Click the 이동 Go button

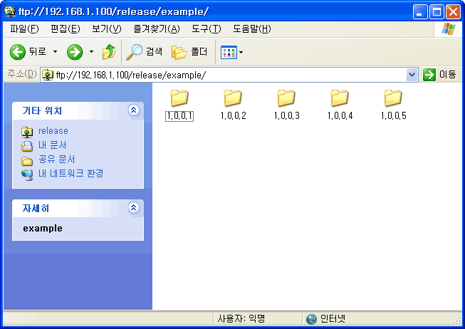(x=439, y=75)
